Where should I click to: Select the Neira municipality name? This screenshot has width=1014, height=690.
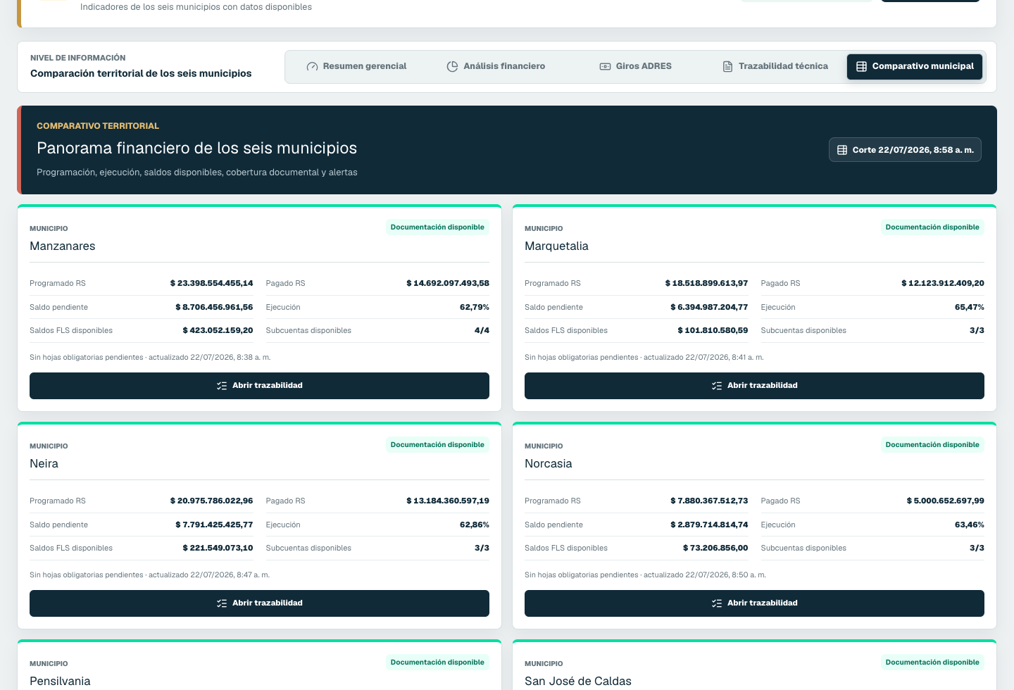pyautogui.click(x=44, y=464)
